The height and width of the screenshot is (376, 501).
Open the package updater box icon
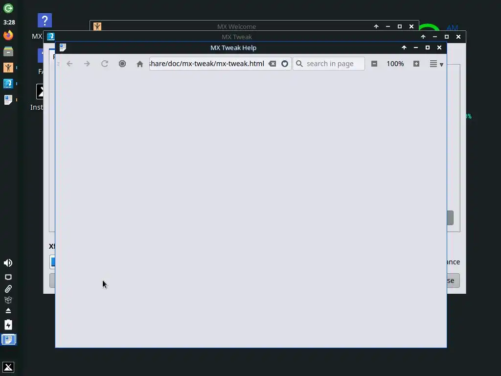(x=8, y=300)
